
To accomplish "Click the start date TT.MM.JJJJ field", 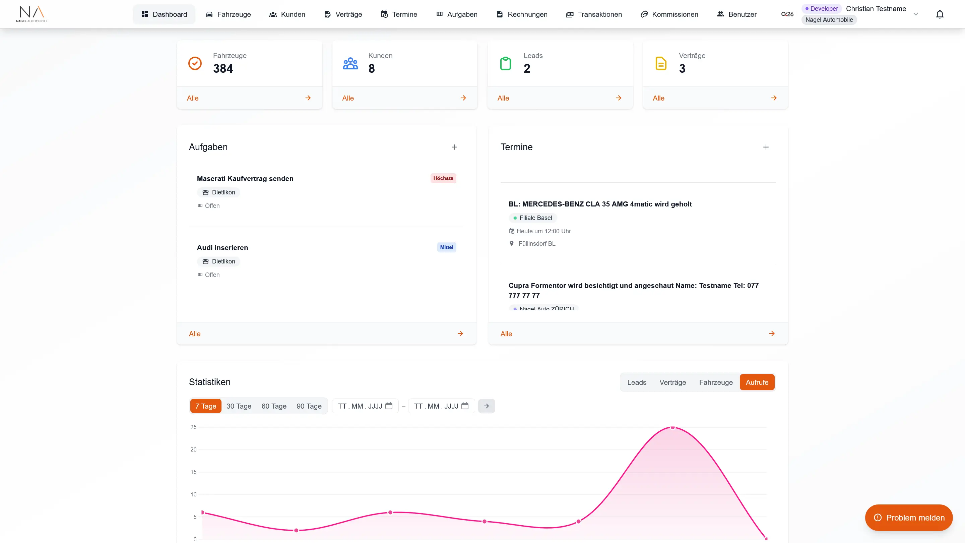I will [x=365, y=406].
